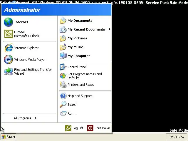Launch Internet Explorer from its icon
The image size is (188, 141).
click(x=9, y=48)
